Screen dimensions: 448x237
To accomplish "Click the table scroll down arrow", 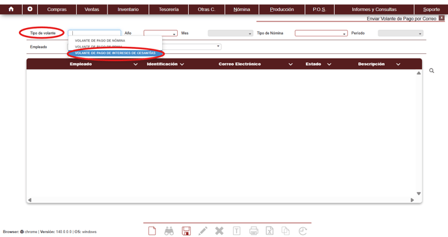I will coord(419,193).
